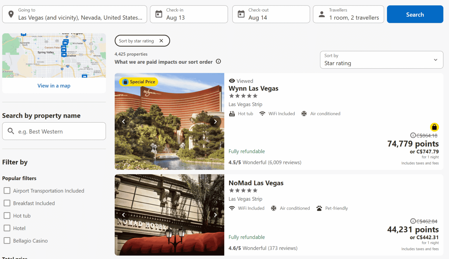Viewport: 449px width, 259px height.
Task: Select the Check-out calendar icon
Action: 241,14
